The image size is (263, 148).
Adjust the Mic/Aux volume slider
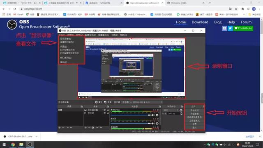pyautogui.click(x=131, y=115)
